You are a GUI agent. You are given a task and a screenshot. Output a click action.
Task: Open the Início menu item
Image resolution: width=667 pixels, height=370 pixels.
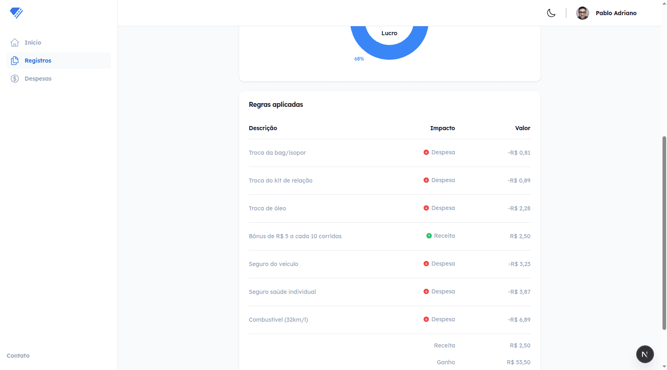33,43
